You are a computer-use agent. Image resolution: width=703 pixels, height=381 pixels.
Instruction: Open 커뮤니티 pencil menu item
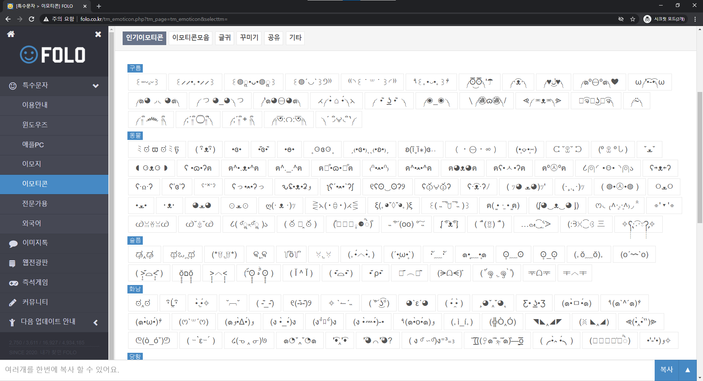[x=35, y=302]
